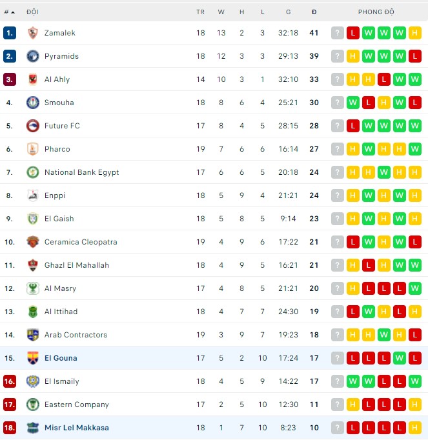Image resolution: width=428 pixels, height=440 pixels.
Task: Click Zamalek's red L form badge
Action: coord(353,33)
